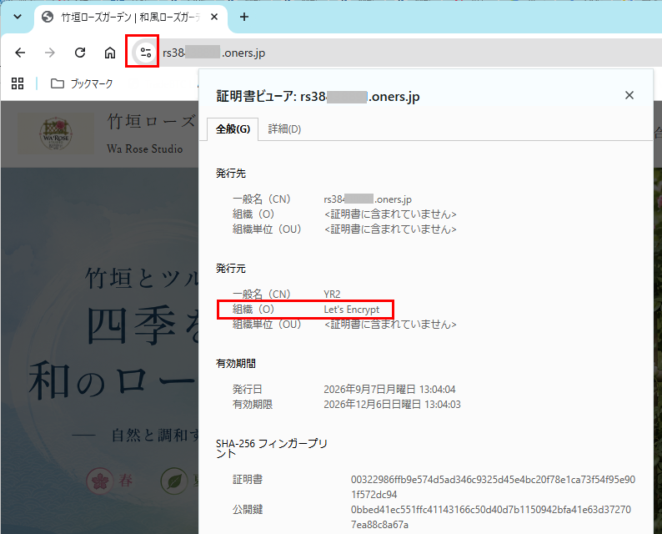Open a new browser tab
Screen dimensions: 662x534
pyautogui.click(x=244, y=17)
